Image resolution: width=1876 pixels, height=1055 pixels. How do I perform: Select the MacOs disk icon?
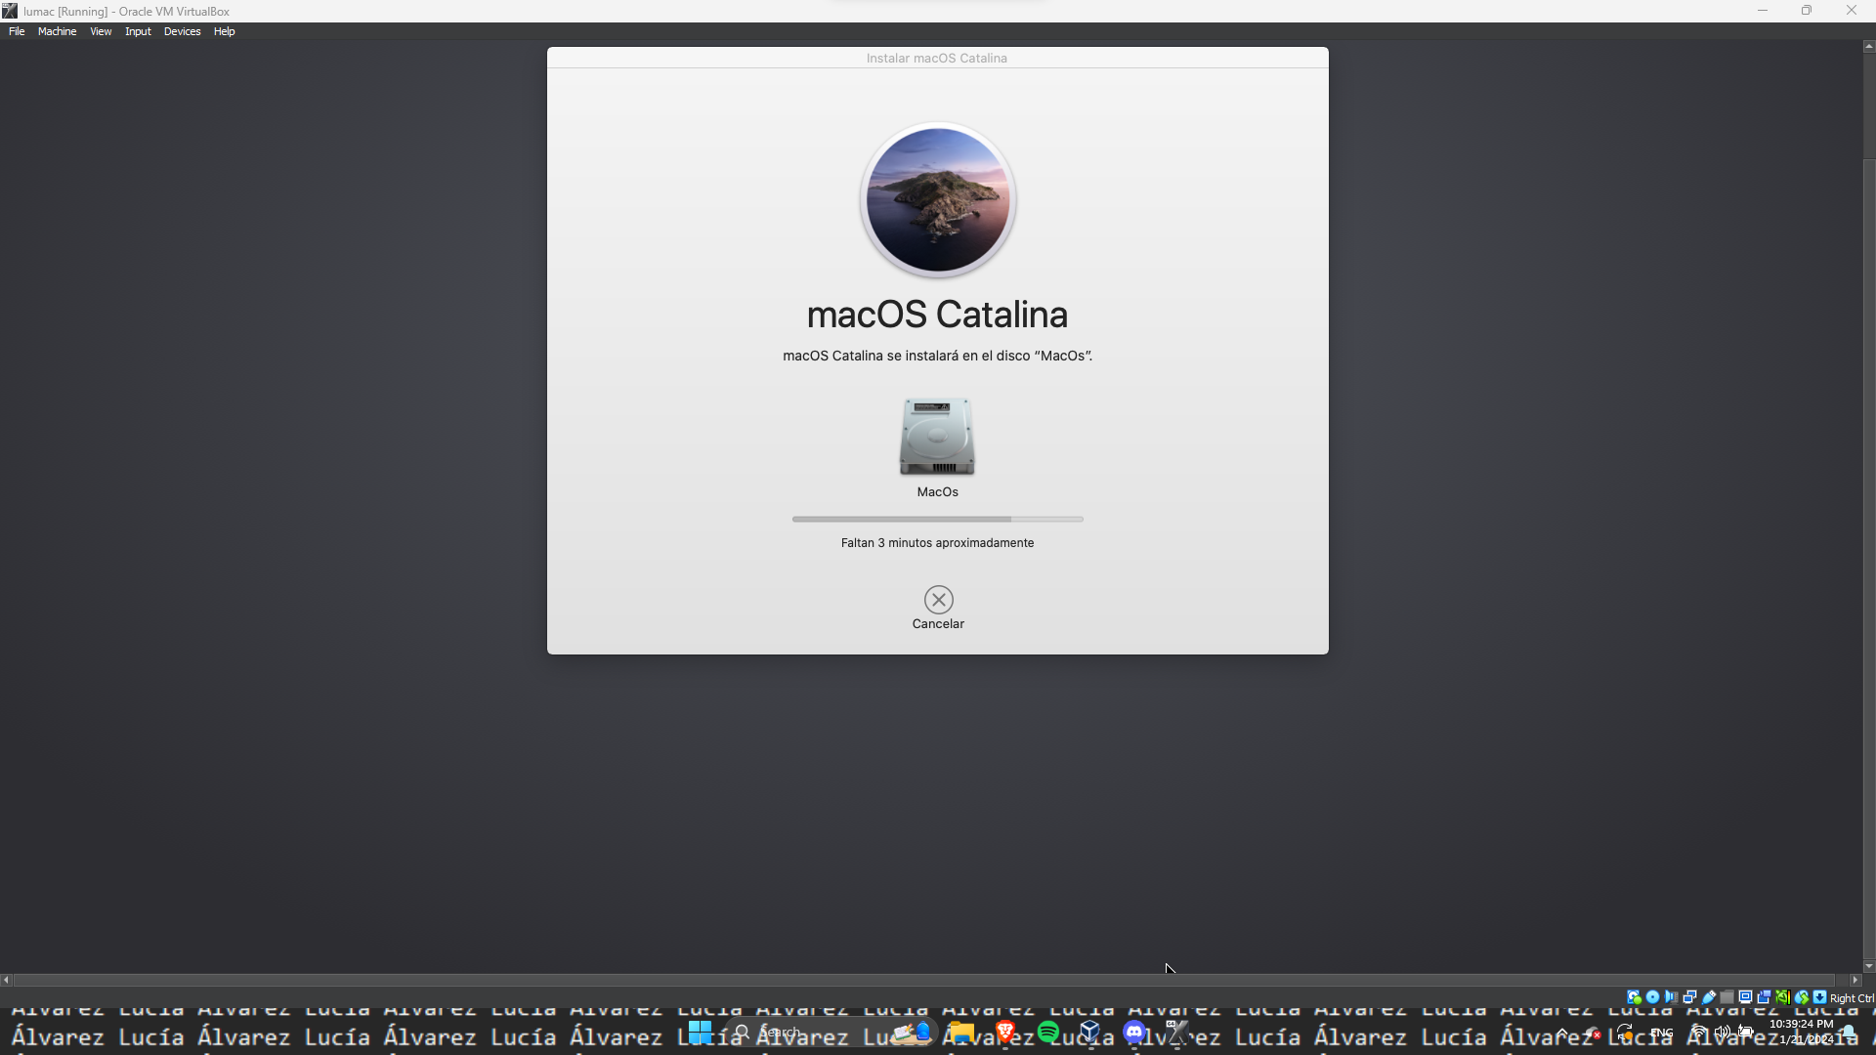coord(937,437)
